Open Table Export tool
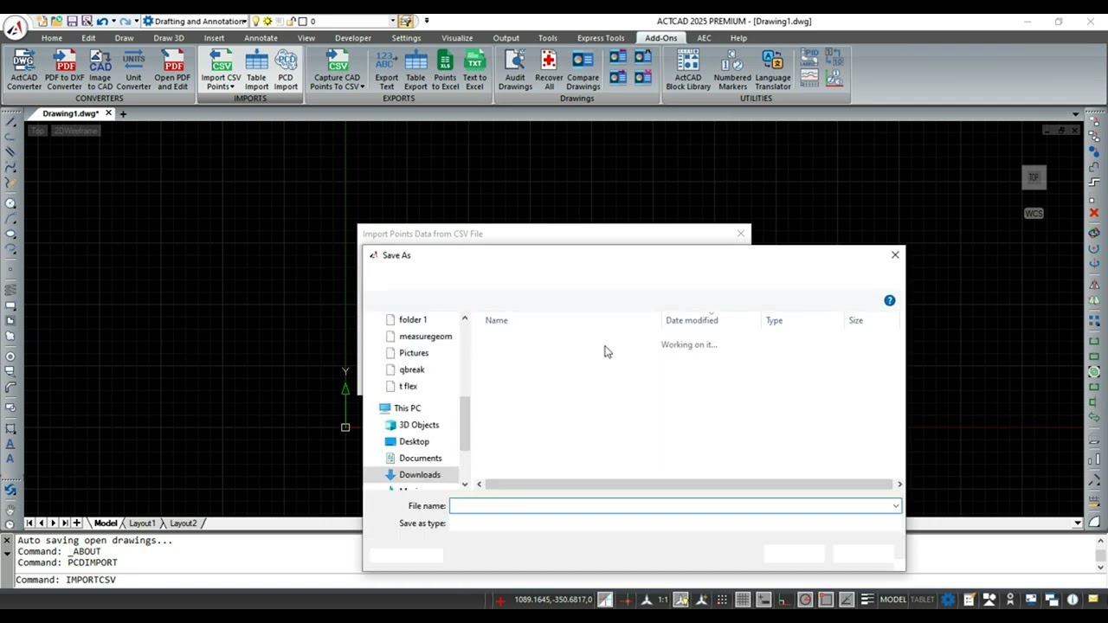1108x623 pixels. (x=415, y=70)
